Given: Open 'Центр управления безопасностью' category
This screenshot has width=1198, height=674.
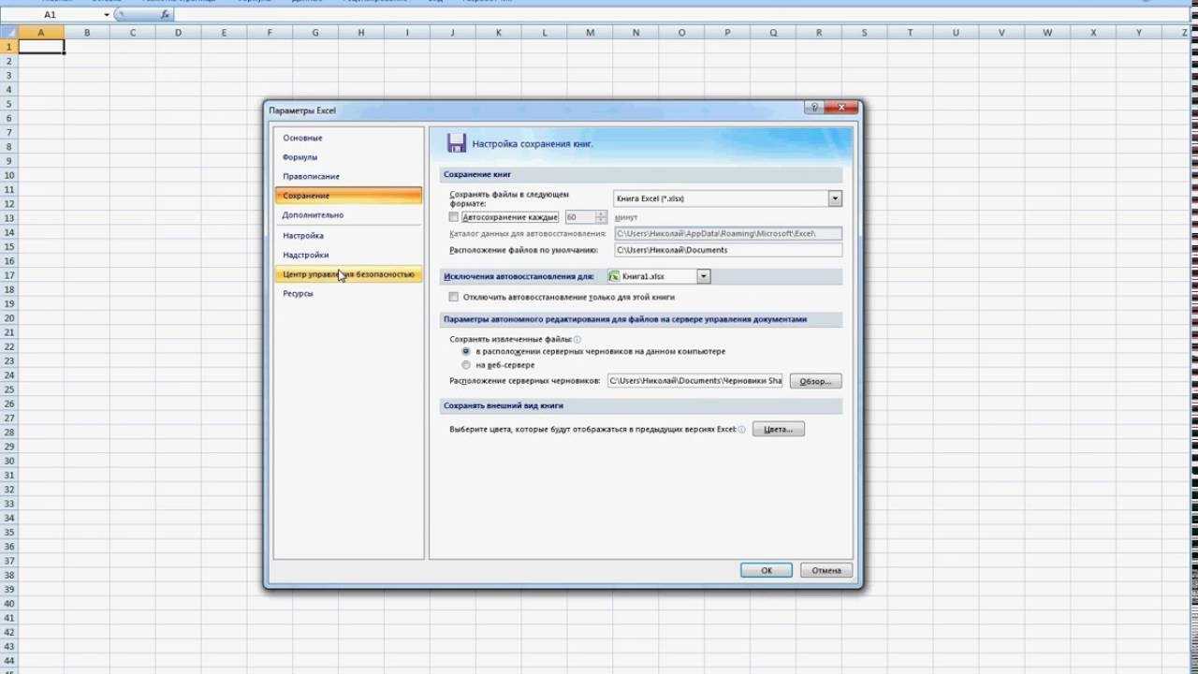Looking at the screenshot, I should tap(348, 274).
